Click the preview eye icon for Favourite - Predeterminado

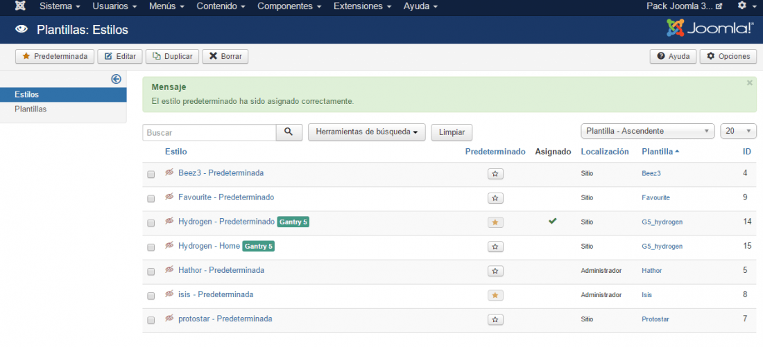pyautogui.click(x=169, y=197)
